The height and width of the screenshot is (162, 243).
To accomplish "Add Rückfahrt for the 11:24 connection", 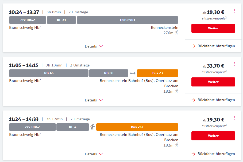I will (213, 154).
